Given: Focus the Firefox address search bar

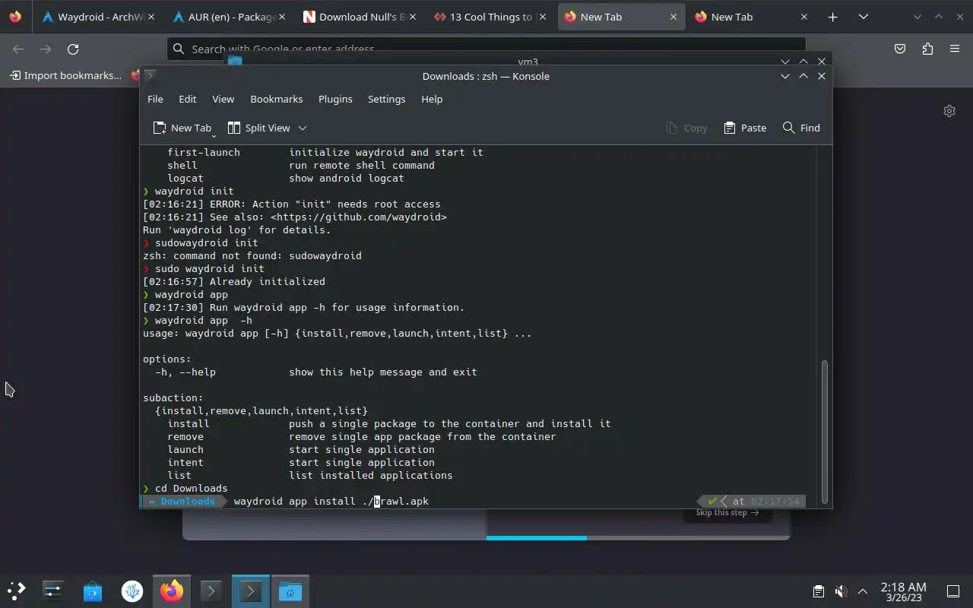Looking at the screenshot, I should [x=486, y=49].
